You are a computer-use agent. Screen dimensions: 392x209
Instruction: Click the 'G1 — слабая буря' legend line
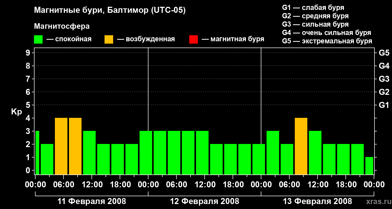pyautogui.click(x=313, y=8)
